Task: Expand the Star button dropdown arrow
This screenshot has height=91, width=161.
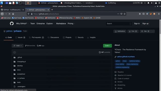Action: tap(153, 31)
